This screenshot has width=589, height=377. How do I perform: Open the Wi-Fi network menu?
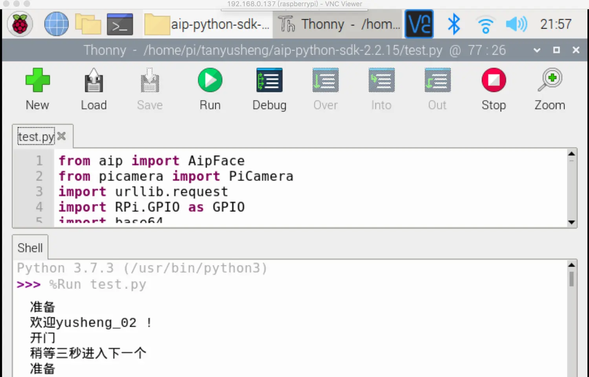486,24
